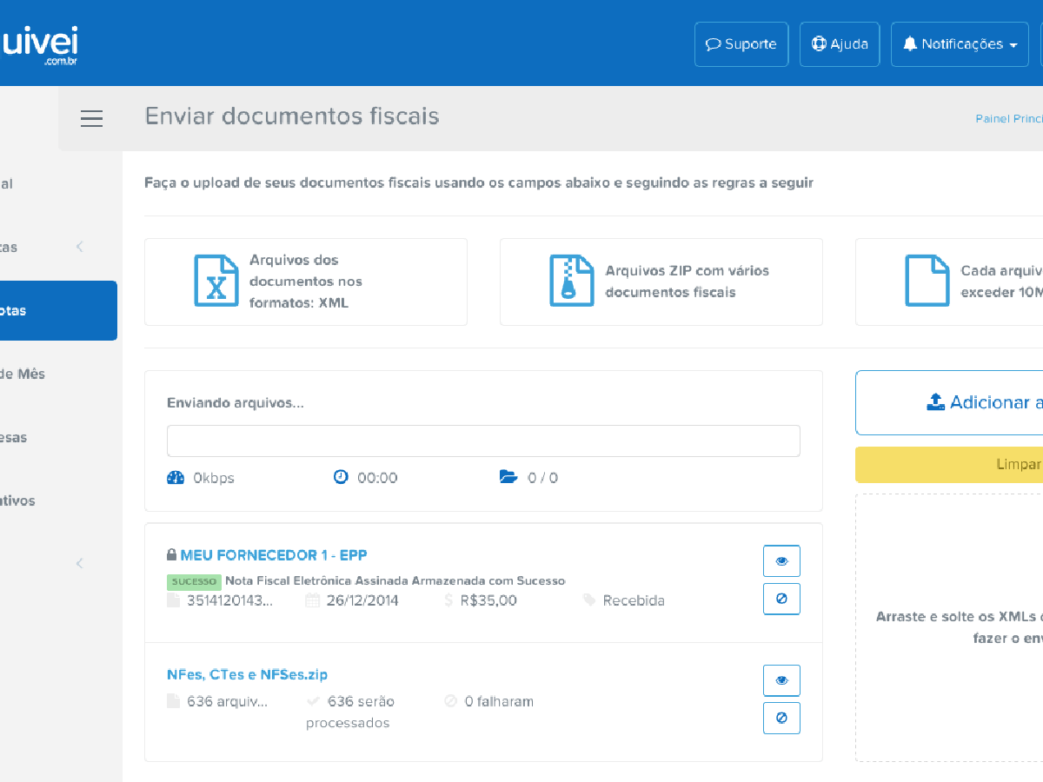View NFes, CTes e NFSes.zip with eye button
The width and height of the screenshot is (1043, 782).
781,680
